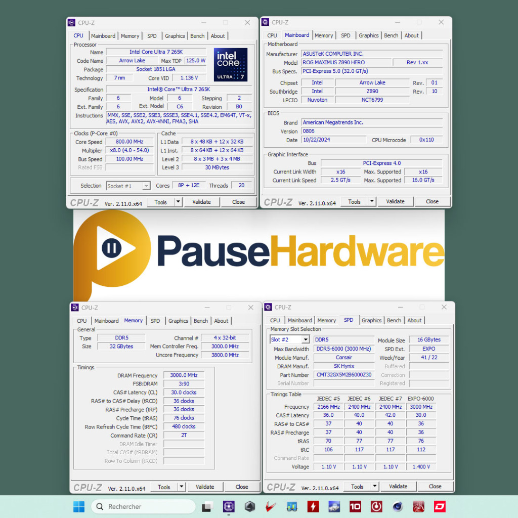Image resolution: width=518 pixels, height=518 pixels.
Task: Click the CPU-Z title icon in SPD window
Action: (x=268, y=307)
